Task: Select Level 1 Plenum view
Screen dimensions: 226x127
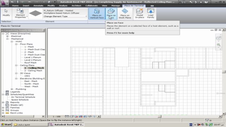Action: coord(33,57)
